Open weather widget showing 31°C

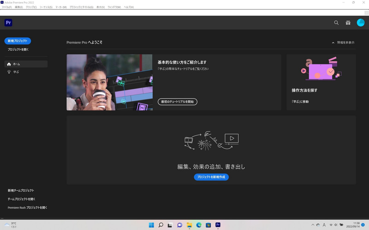pos(11,225)
